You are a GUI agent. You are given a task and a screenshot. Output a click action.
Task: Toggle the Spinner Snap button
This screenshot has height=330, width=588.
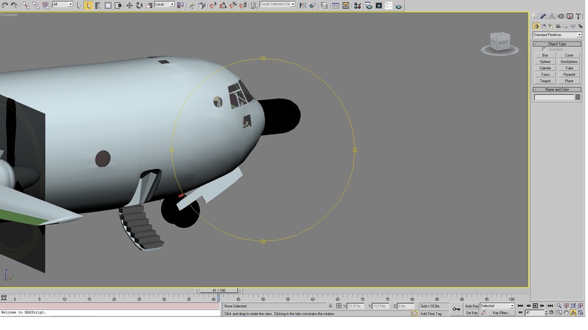pos(243,6)
